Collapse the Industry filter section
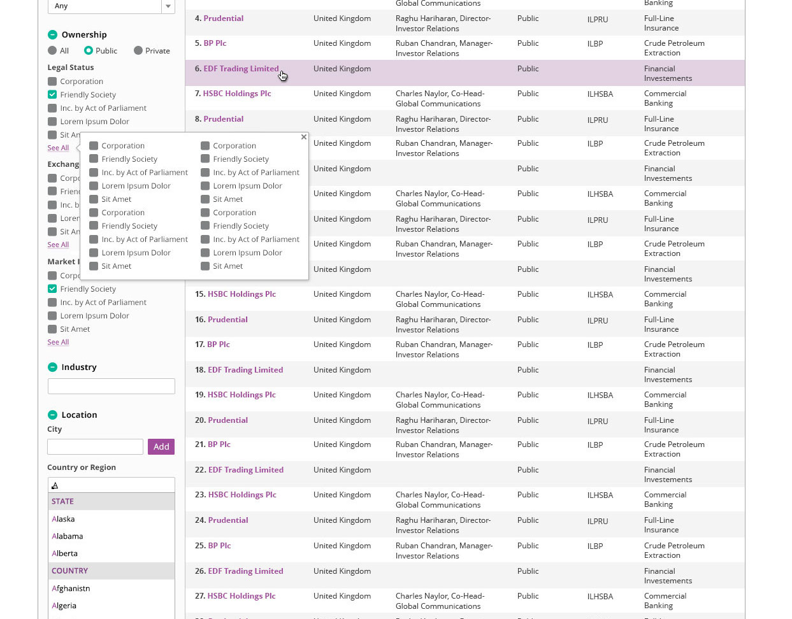 point(52,367)
